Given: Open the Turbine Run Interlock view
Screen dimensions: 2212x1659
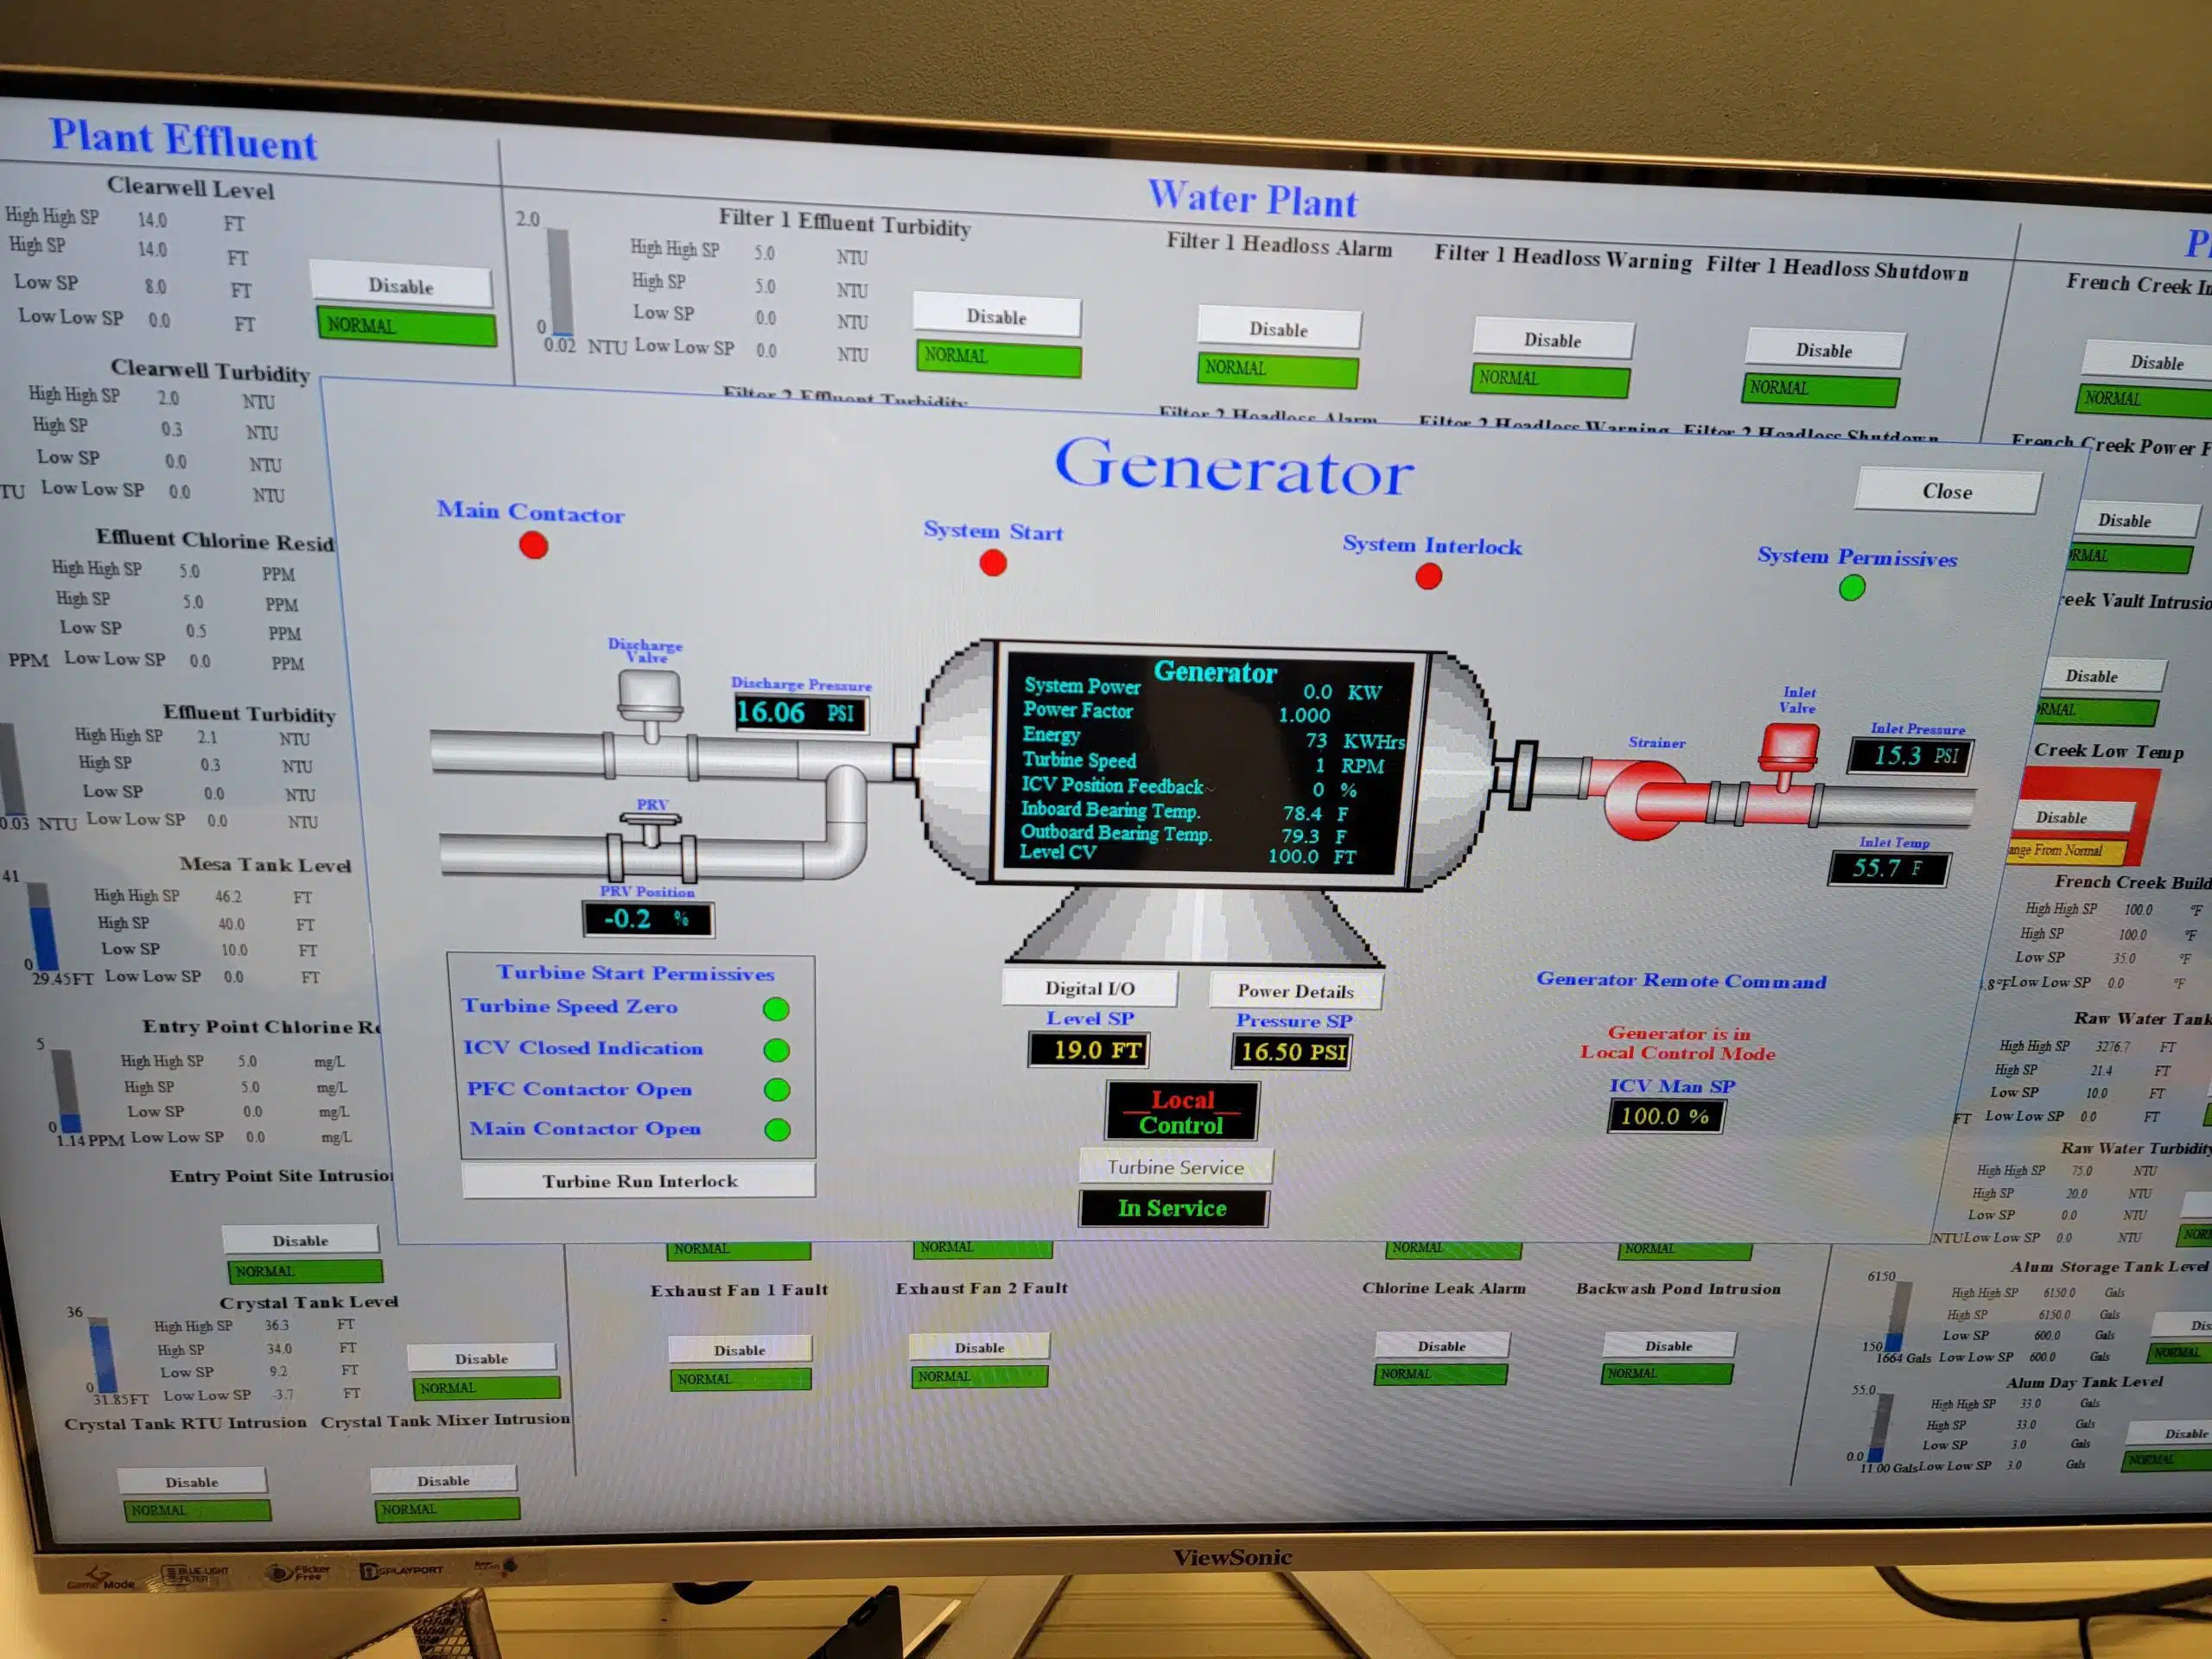Looking at the screenshot, I should pos(639,1181).
